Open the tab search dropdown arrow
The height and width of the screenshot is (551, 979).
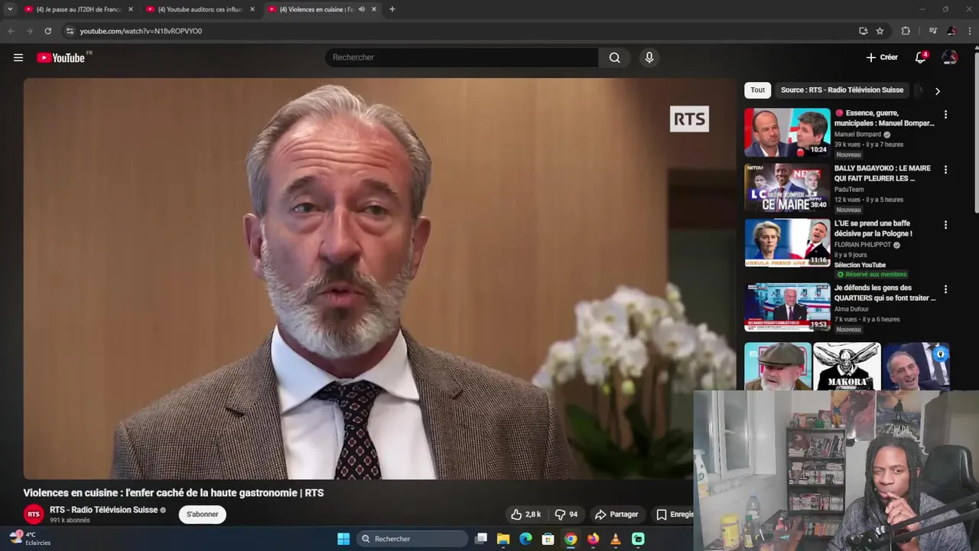[x=10, y=9]
